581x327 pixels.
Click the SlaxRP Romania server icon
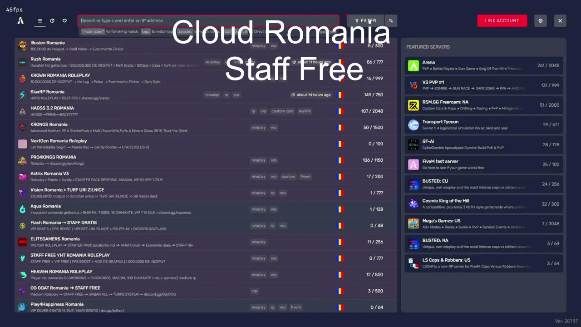(22, 95)
